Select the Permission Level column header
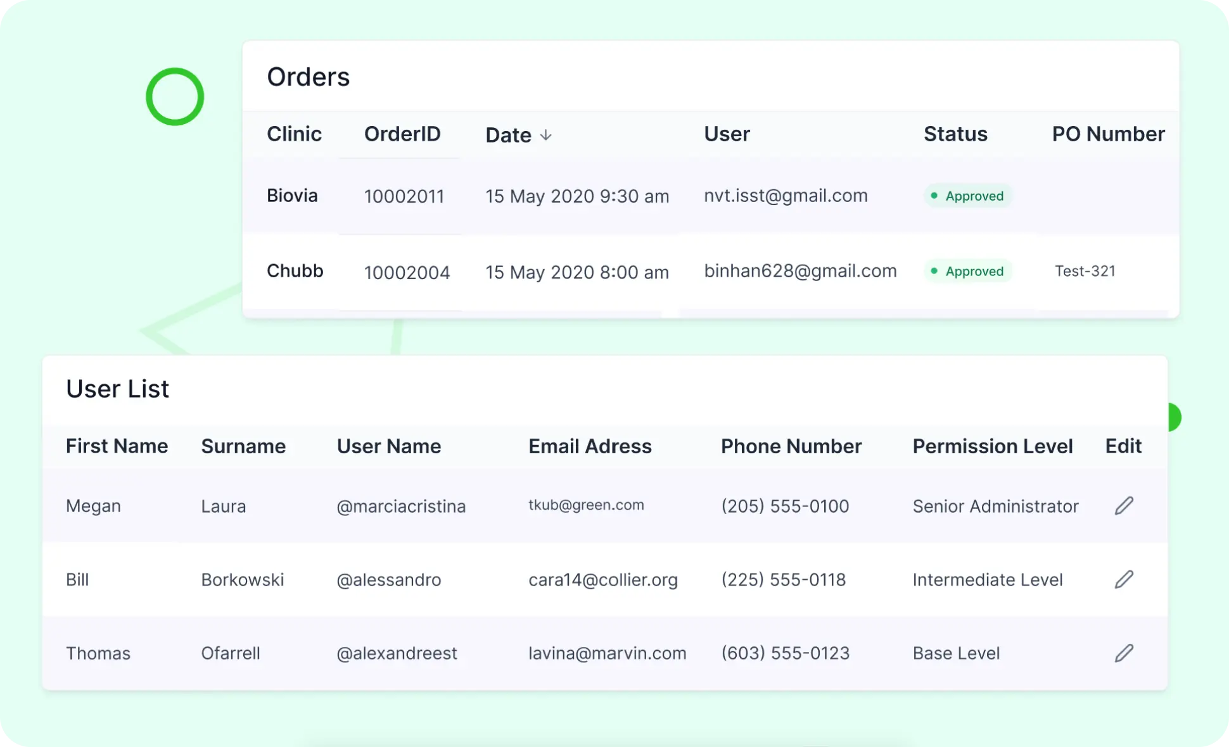This screenshot has height=747, width=1229. [993, 446]
